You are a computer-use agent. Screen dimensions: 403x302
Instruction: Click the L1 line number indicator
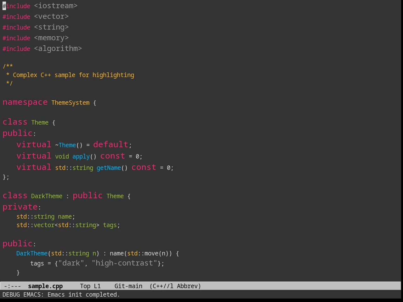[x=97, y=286]
